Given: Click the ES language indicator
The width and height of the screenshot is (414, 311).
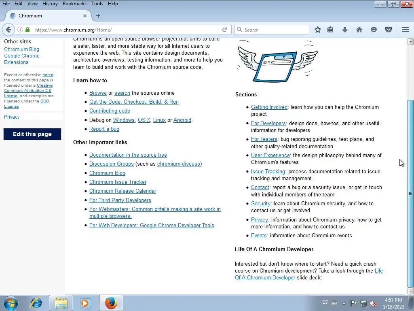Looking at the screenshot, I should pyautogui.click(x=325, y=302).
